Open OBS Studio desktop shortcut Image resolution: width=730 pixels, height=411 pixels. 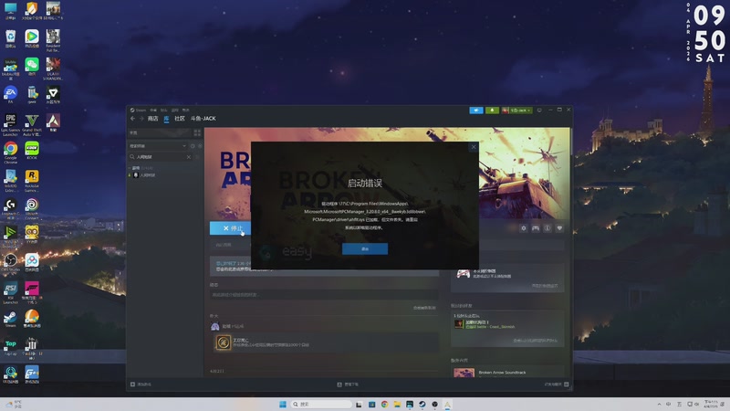10,263
